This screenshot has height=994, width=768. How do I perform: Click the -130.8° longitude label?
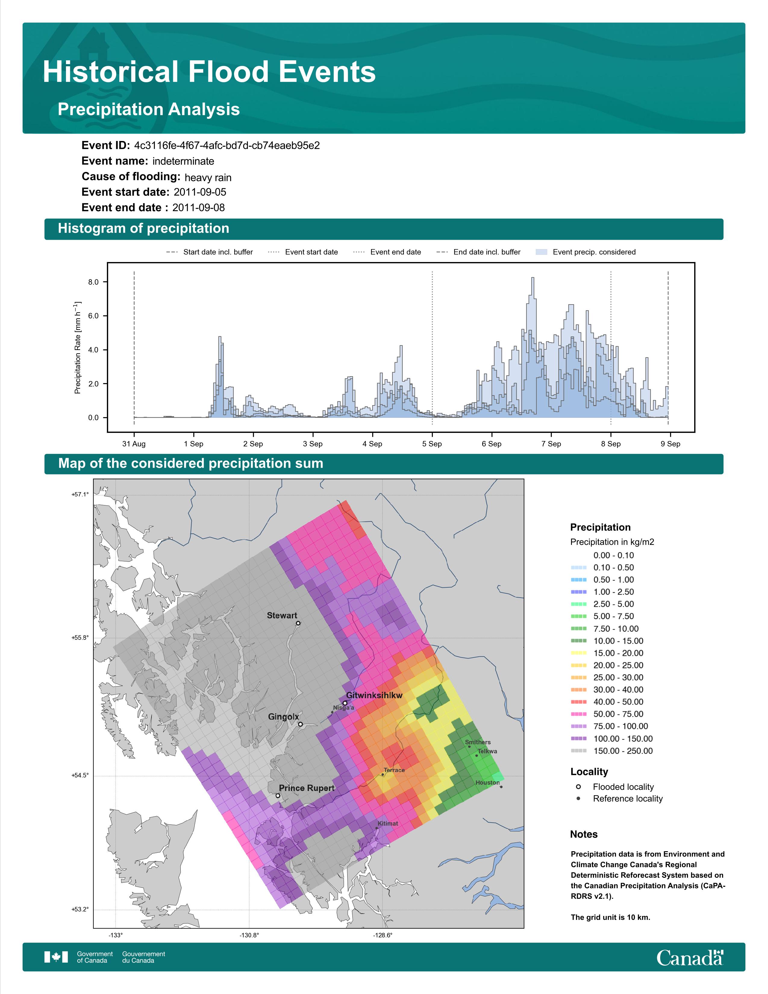(x=249, y=935)
